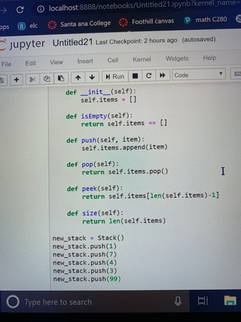
Task: Click the Run button
Action: [115, 77]
